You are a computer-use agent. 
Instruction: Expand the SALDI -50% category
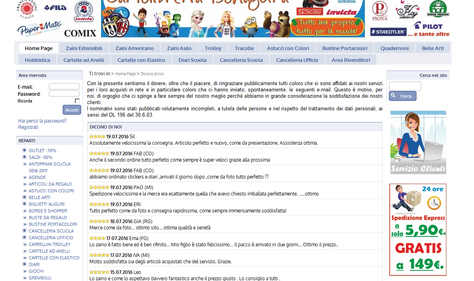(24, 157)
